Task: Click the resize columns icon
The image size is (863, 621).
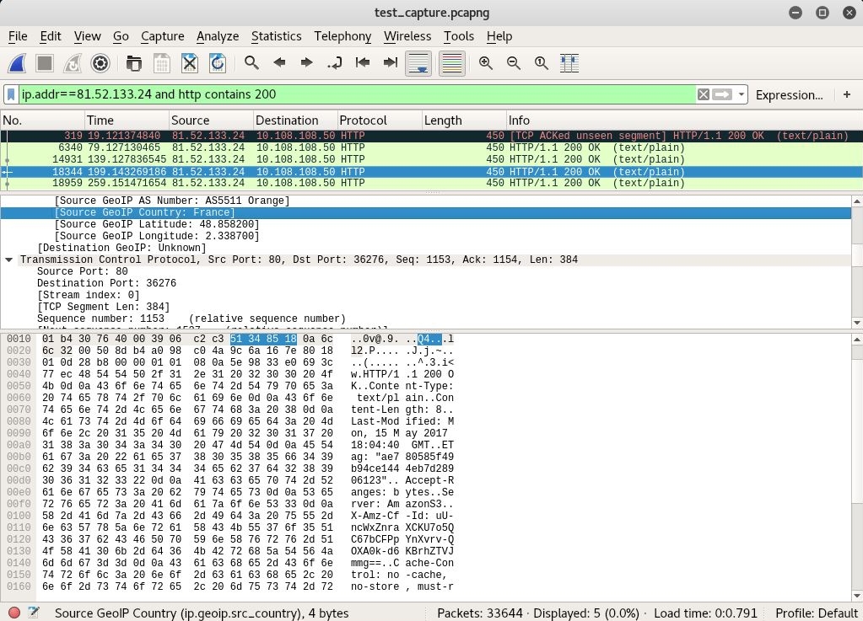Action: click(569, 63)
